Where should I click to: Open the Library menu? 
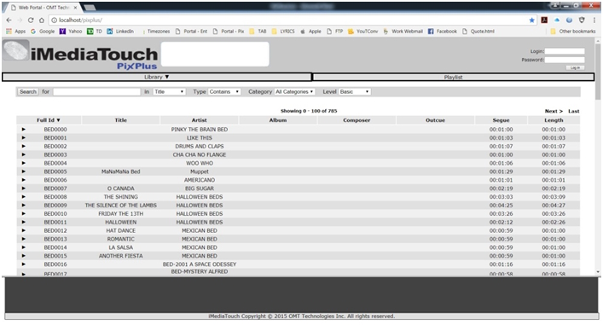tap(157, 77)
